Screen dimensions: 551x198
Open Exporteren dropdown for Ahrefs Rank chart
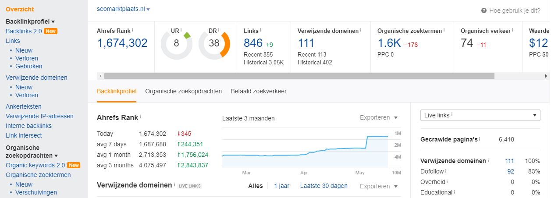click(379, 117)
